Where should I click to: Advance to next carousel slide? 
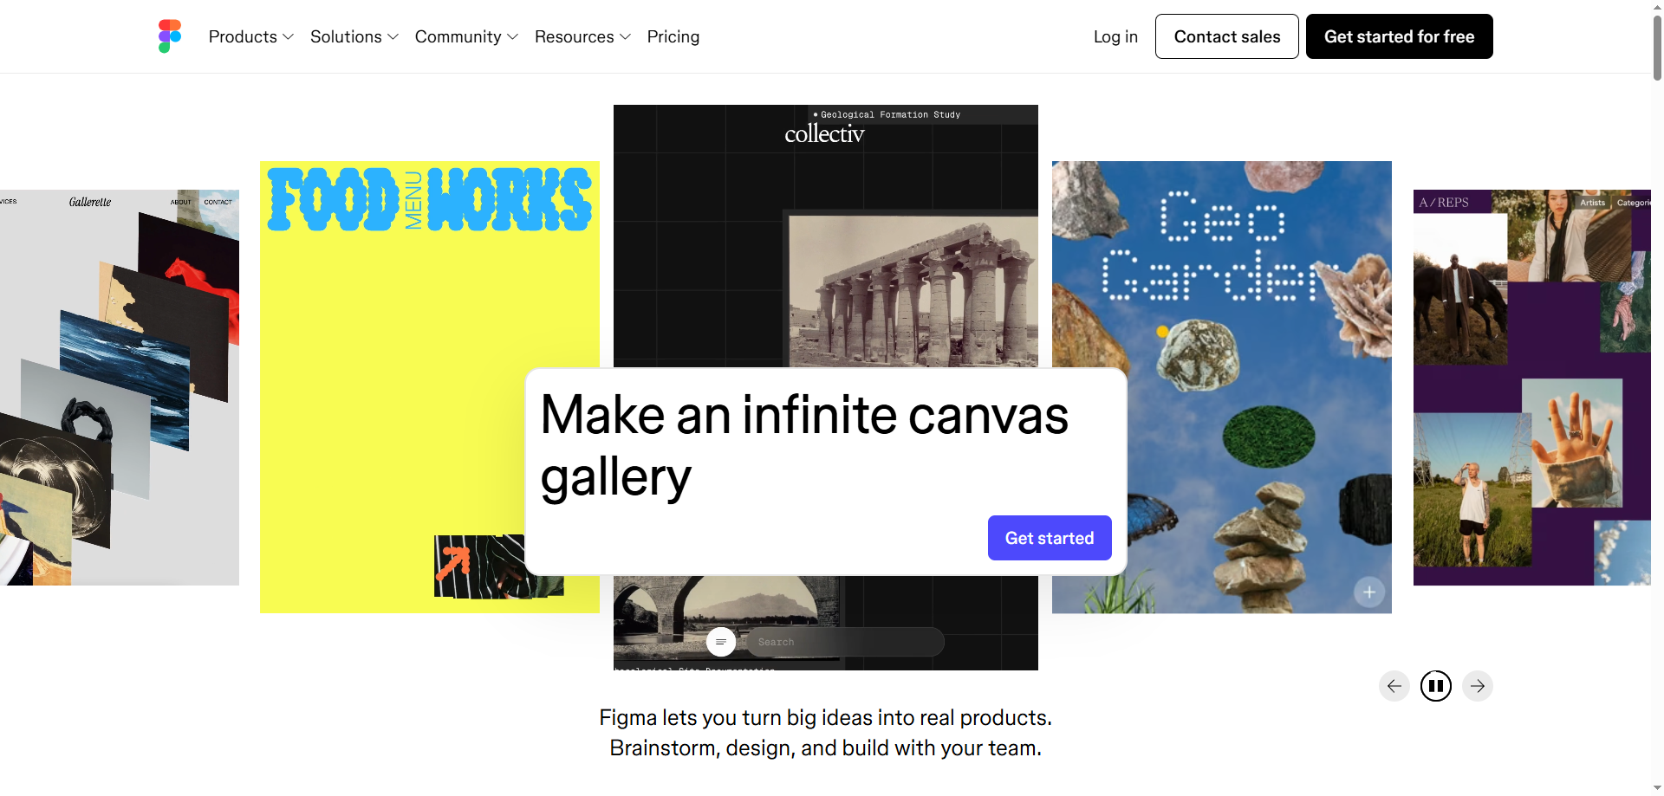pos(1478,686)
